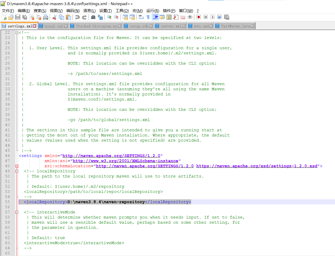Zoom out using the magnifier minus icon
Viewport: 335px width, 256px height.
[x=116, y=17]
